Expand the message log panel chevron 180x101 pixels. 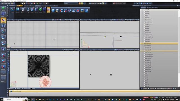pos(8,91)
